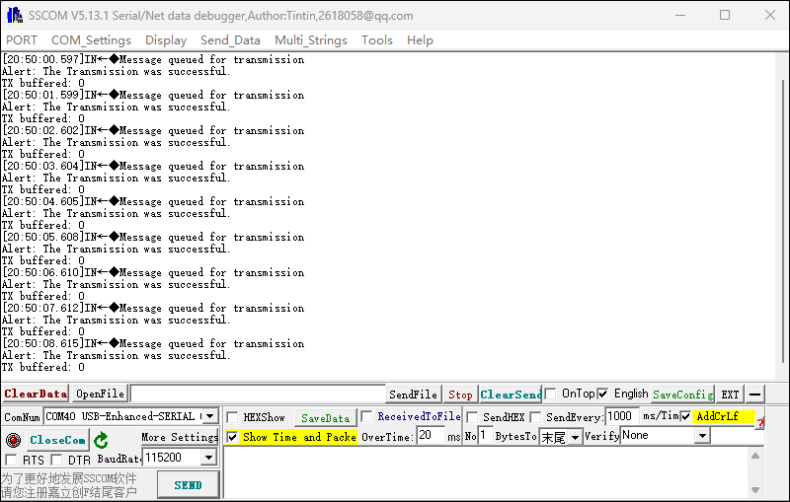The width and height of the screenshot is (790, 502).
Task: Click the SendEvery 1000 ms interval field
Action: (622, 416)
